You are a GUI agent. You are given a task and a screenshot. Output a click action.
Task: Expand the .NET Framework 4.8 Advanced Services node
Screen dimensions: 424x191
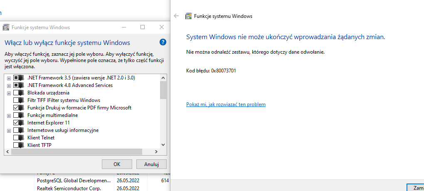pyautogui.click(x=9, y=86)
